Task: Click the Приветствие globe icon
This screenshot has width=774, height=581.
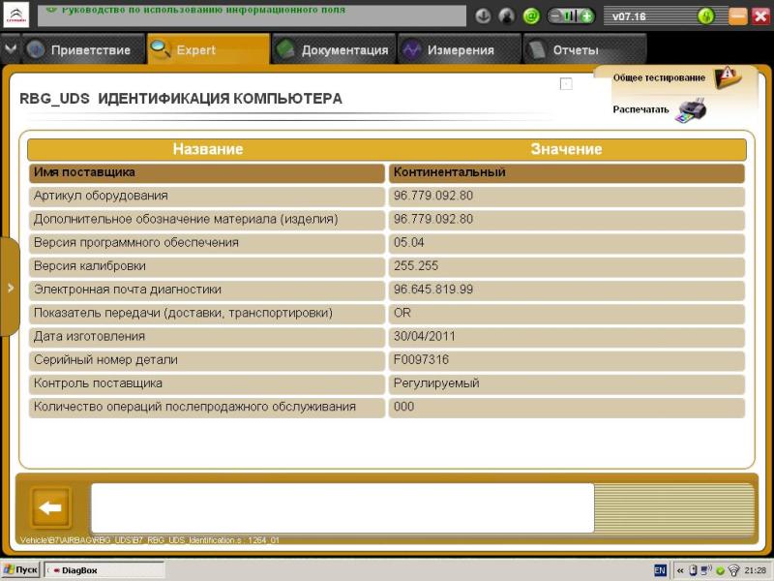Action: pos(36,50)
